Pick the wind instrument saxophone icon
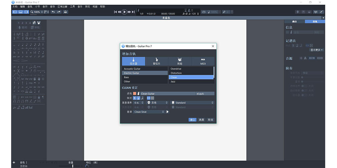 [157, 61]
